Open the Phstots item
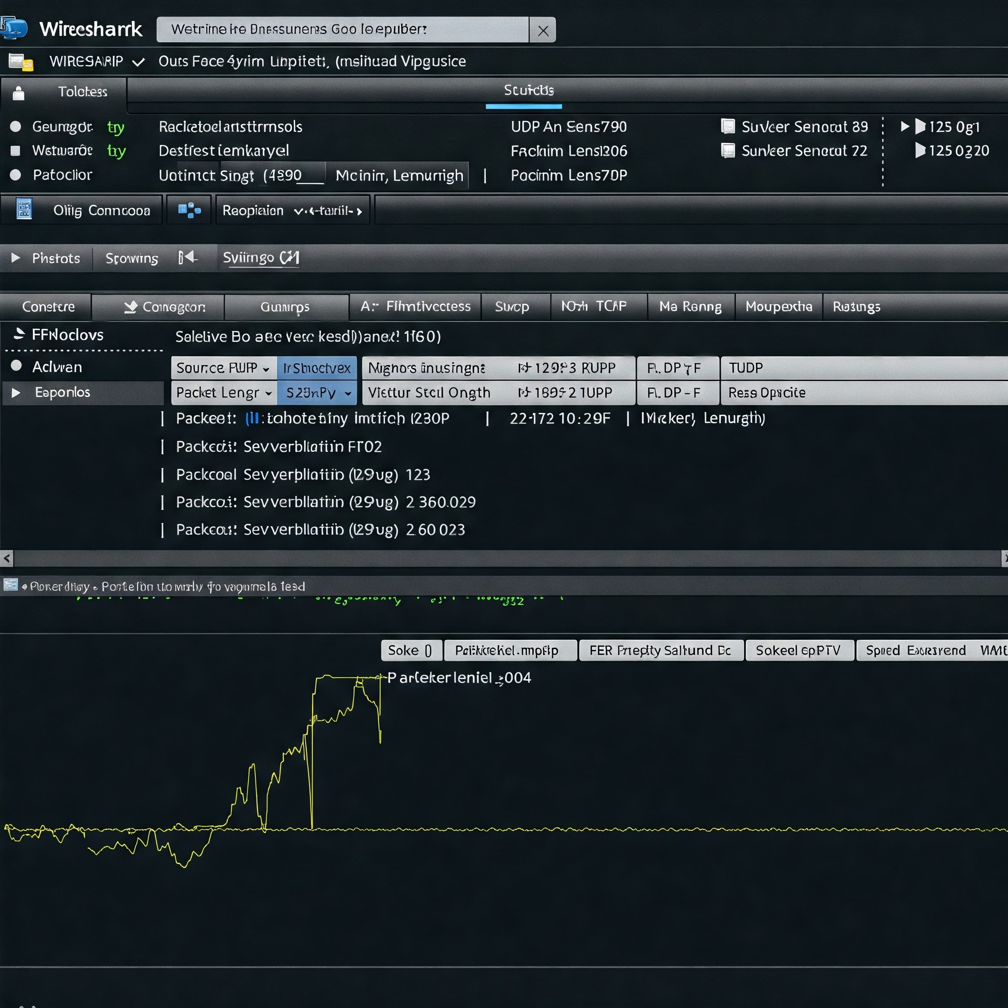The height and width of the screenshot is (1008, 1008). pyautogui.click(x=56, y=258)
